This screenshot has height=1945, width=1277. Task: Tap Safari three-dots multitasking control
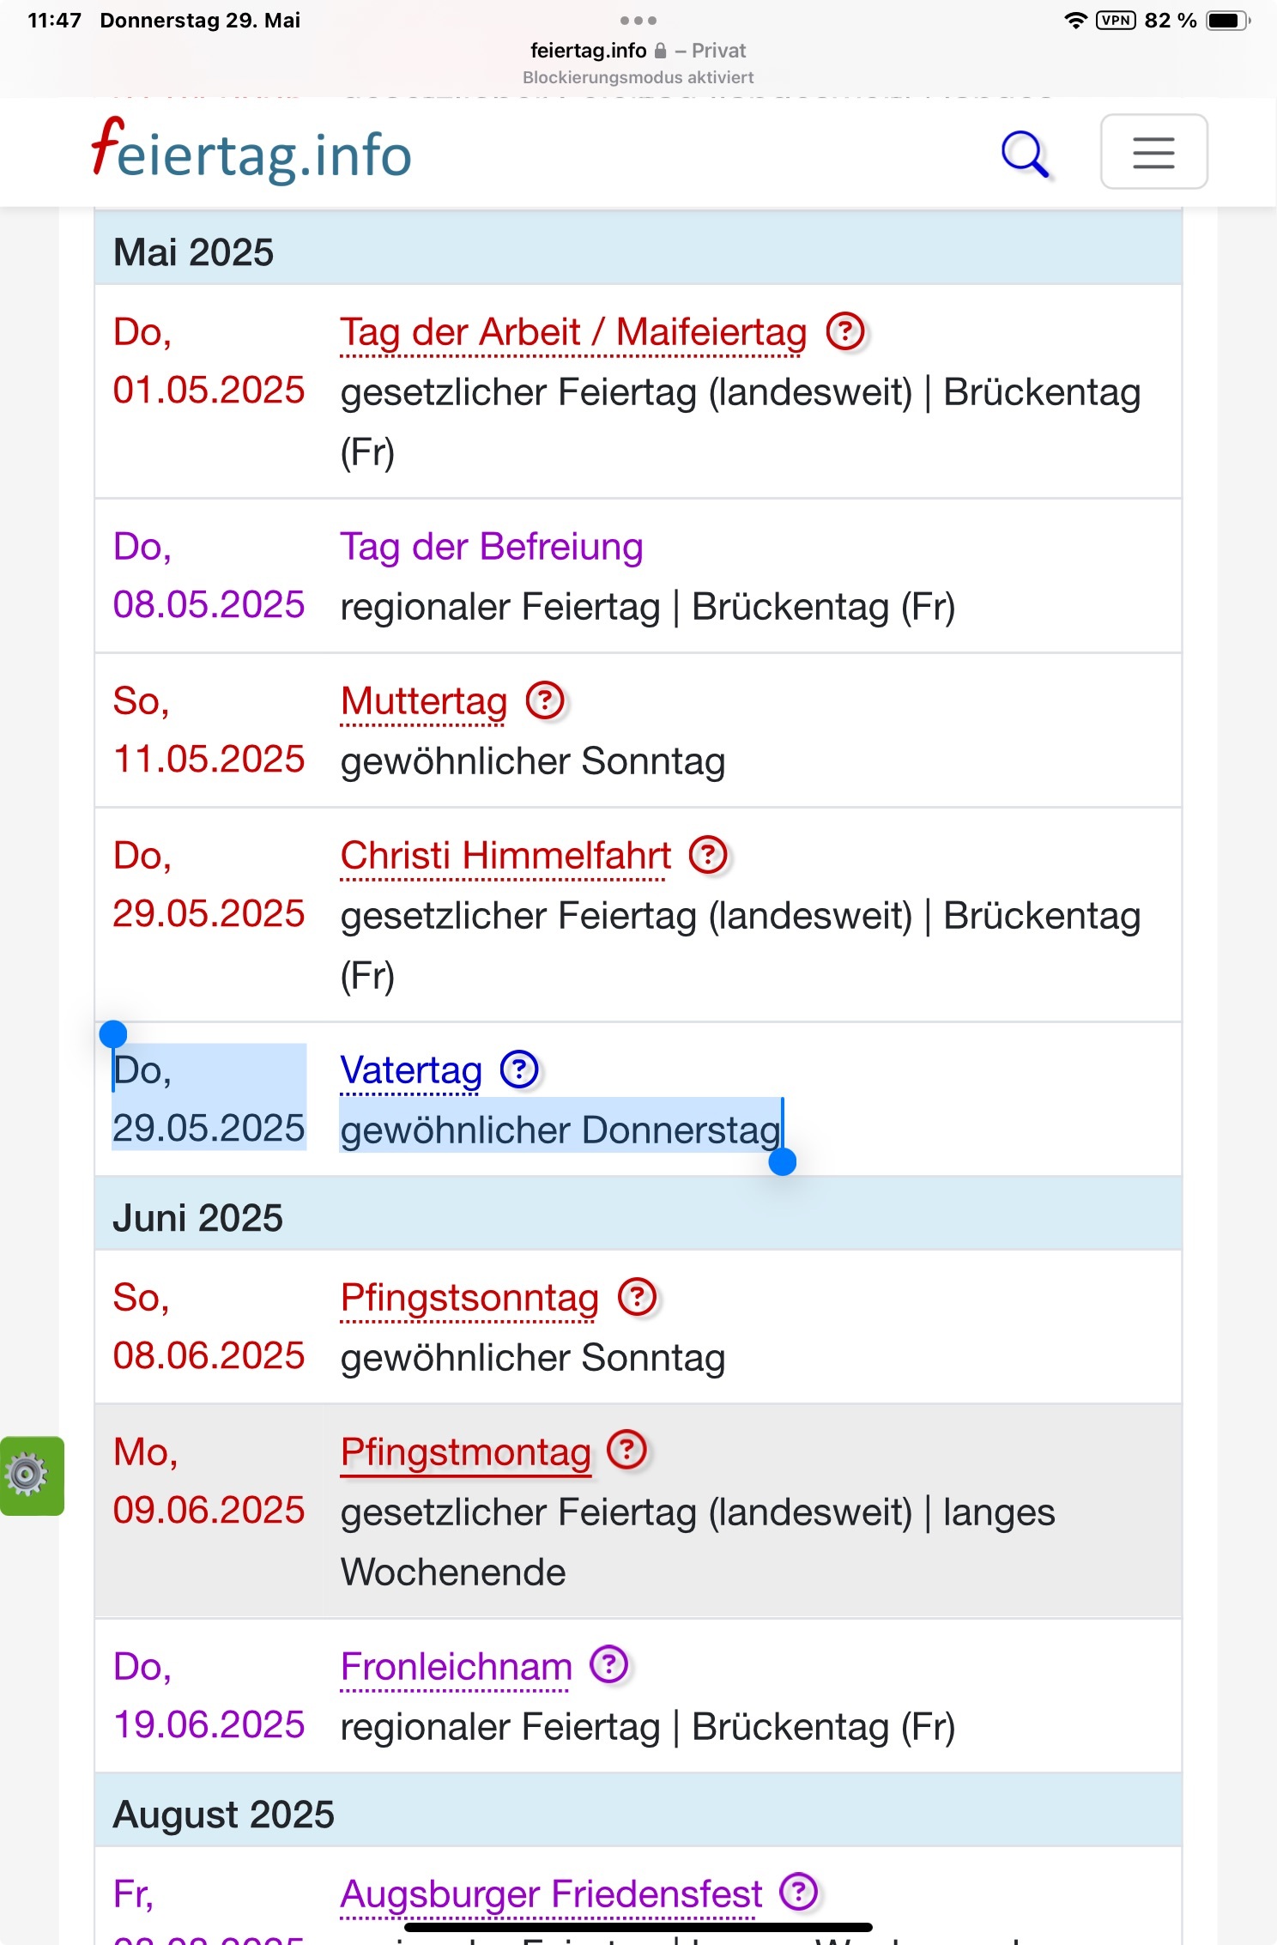tap(638, 20)
